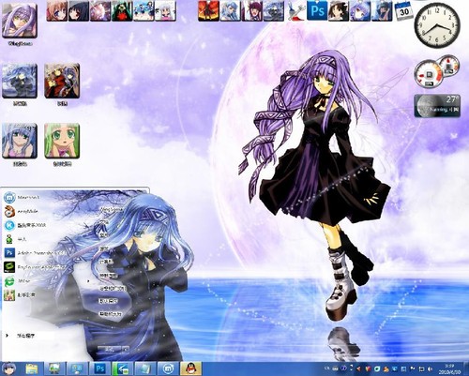The height and width of the screenshot is (376, 469).
Task: Open the black and green logo program in start menu
Action: click(35, 267)
